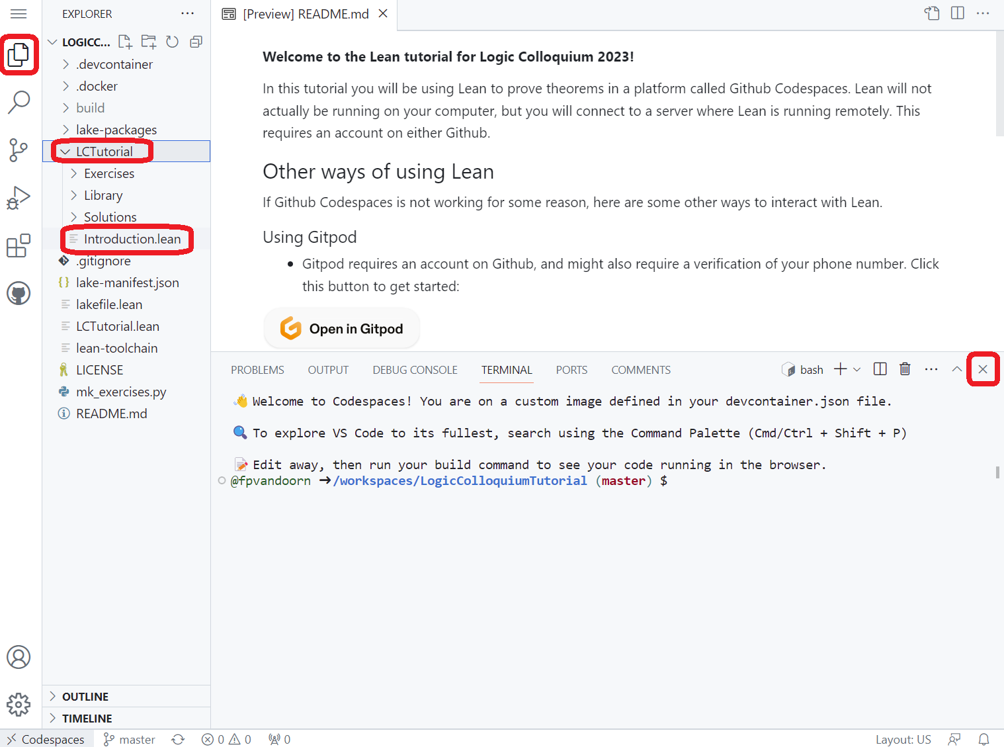
Task: Refresh the Explorer file tree
Action: [x=172, y=42]
